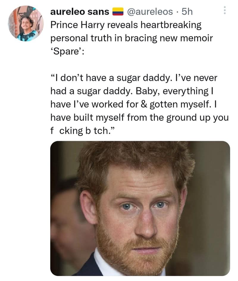
Task: Click the flag emoji beside the display name
Action: [x=118, y=12]
